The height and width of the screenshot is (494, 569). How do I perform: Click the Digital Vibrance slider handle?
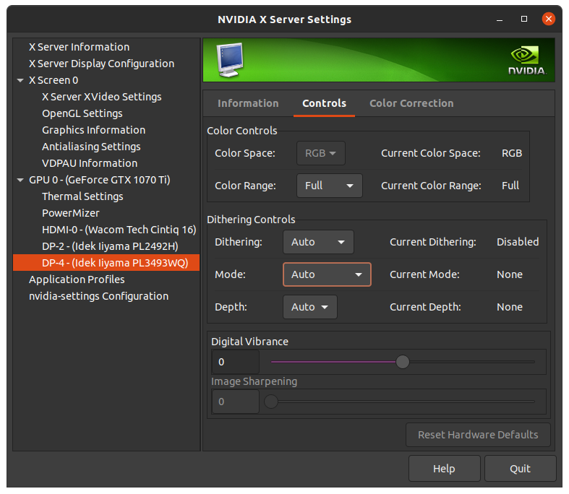point(403,362)
